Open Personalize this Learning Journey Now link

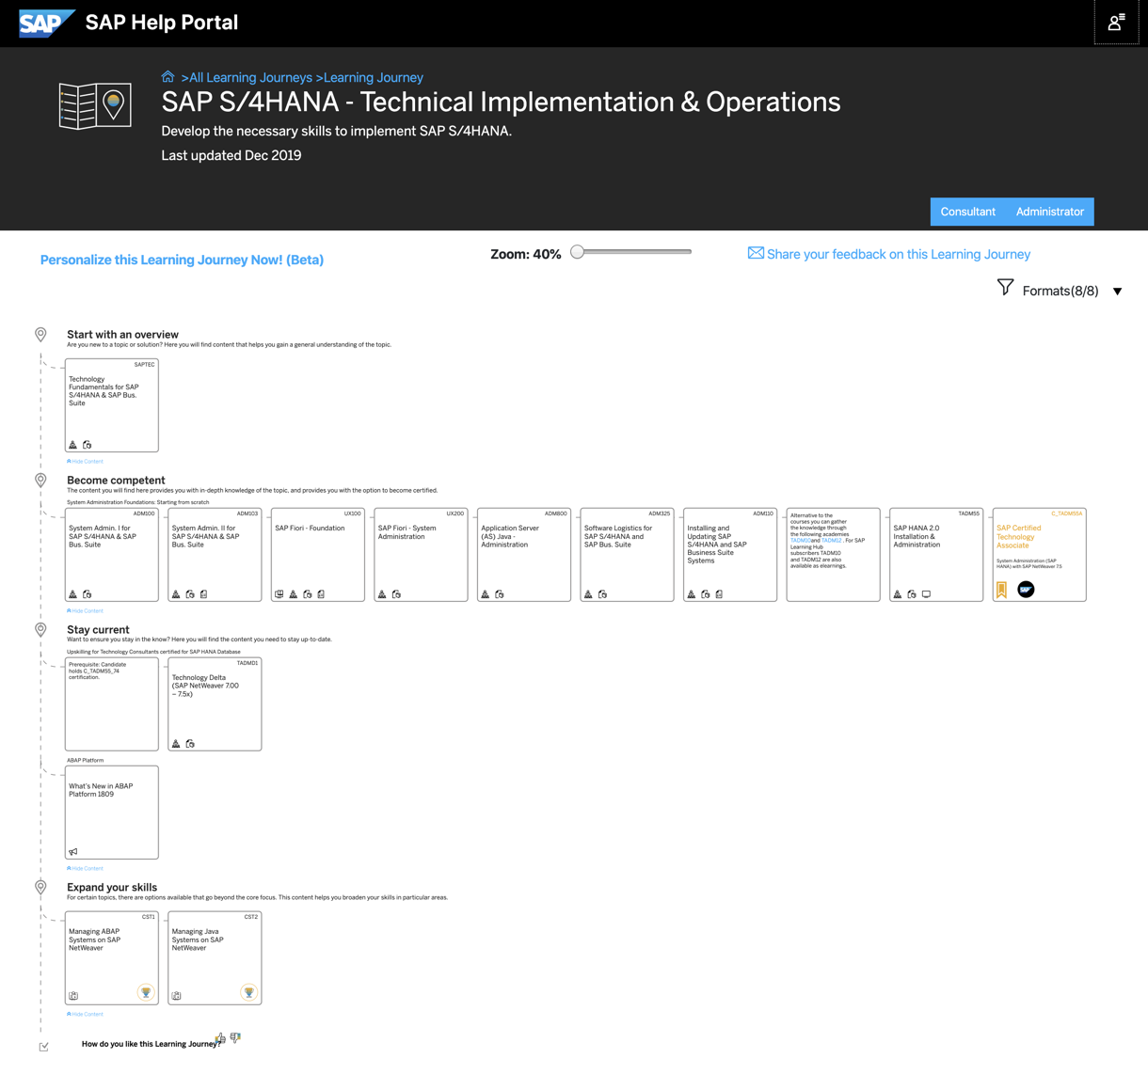182,260
